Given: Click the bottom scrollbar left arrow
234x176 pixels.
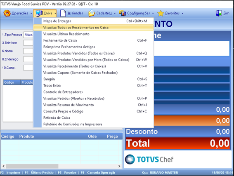Looking at the screenshot, I should [3, 166].
